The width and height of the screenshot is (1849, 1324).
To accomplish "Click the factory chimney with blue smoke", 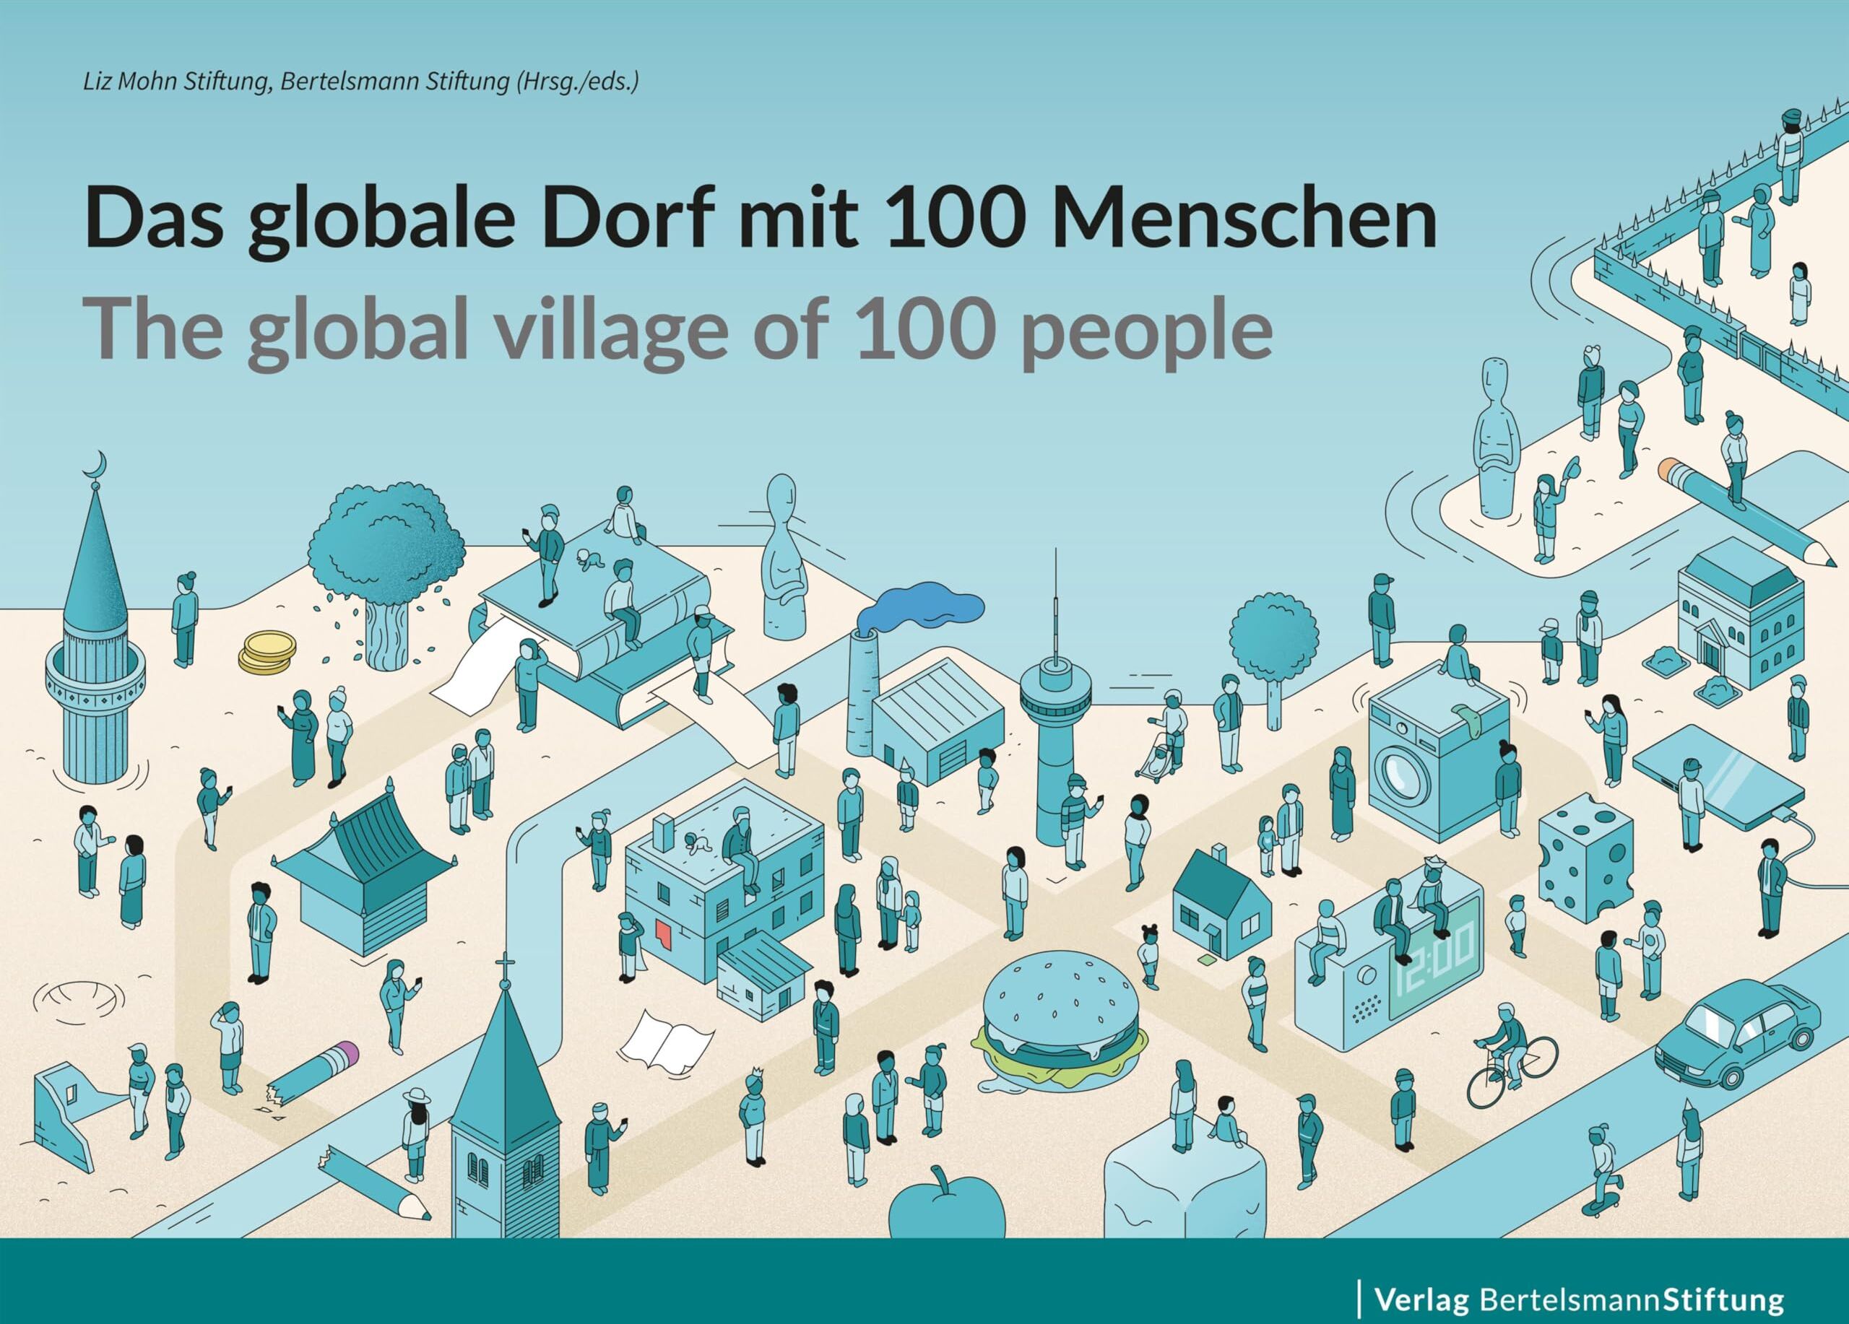I will click(x=862, y=692).
